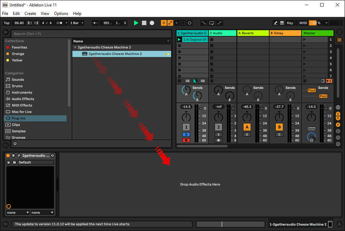Open the 1 Bar quantization dropdown
Screen dimensions: 345x231
77,23
